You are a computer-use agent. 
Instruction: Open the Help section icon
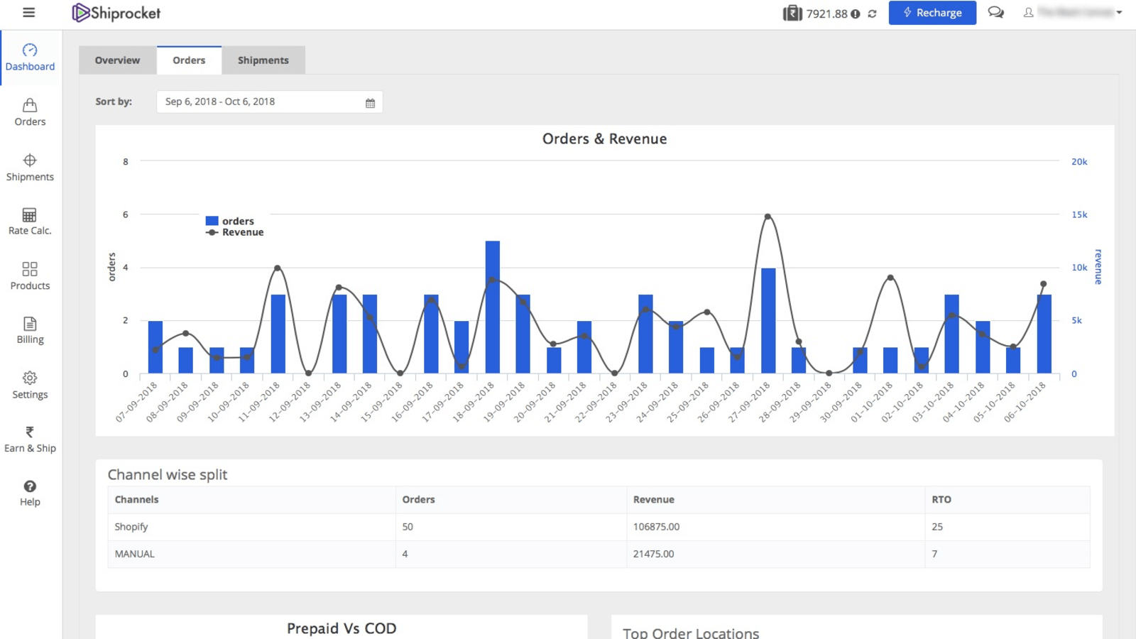tap(29, 492)
